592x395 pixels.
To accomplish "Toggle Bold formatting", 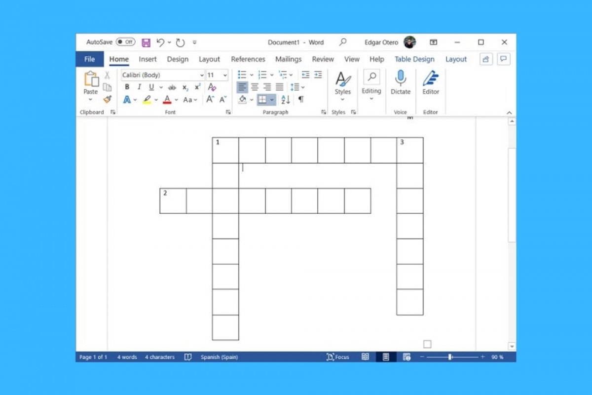I will click(x=127, y=87).
